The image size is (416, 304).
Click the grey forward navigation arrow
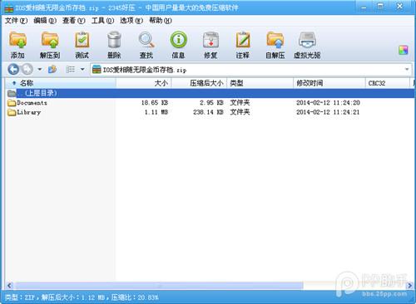[27, 69]
